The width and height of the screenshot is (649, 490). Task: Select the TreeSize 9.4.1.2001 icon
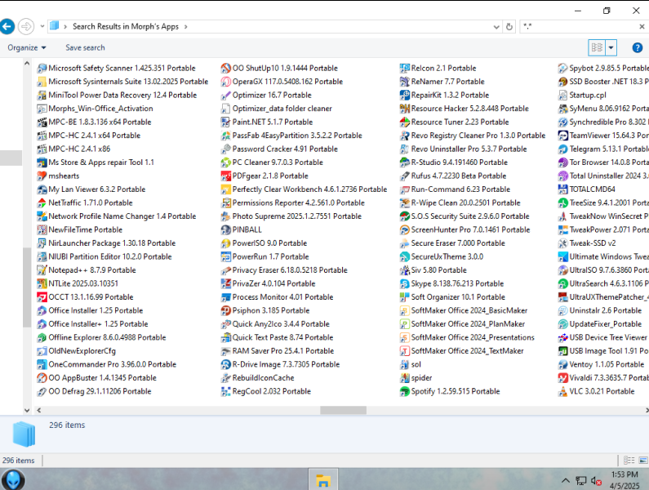(563, 203)
